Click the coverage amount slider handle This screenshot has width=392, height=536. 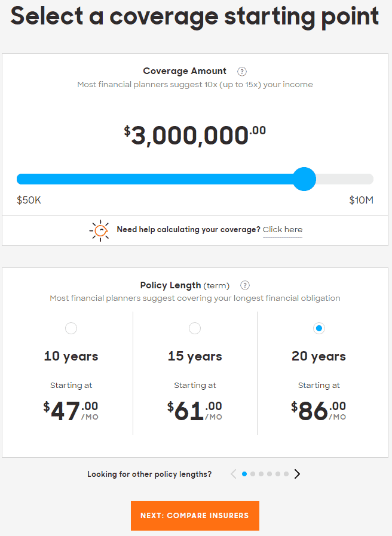[x=304, y=179]
